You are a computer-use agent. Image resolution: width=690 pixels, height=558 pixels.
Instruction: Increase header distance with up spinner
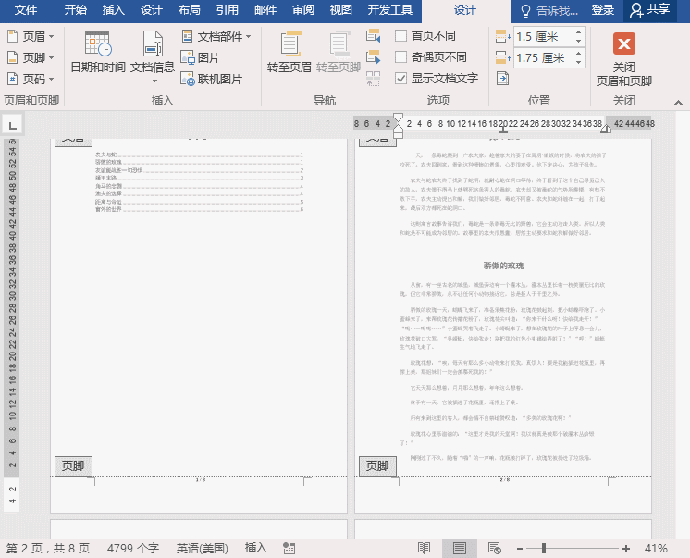(579, 31)
